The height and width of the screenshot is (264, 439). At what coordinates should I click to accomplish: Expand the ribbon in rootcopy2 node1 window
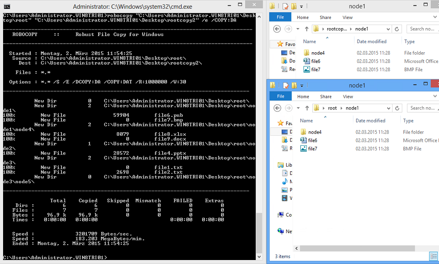tap(435, 17)
